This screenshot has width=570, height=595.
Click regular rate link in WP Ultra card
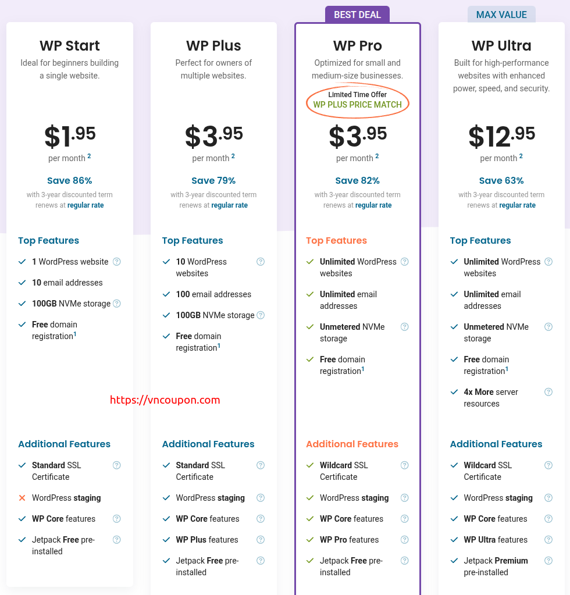click(x=517, y=205)
